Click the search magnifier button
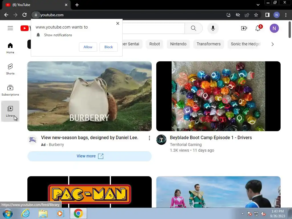Screen dimensions: 292x219 [x=194, y=28]
